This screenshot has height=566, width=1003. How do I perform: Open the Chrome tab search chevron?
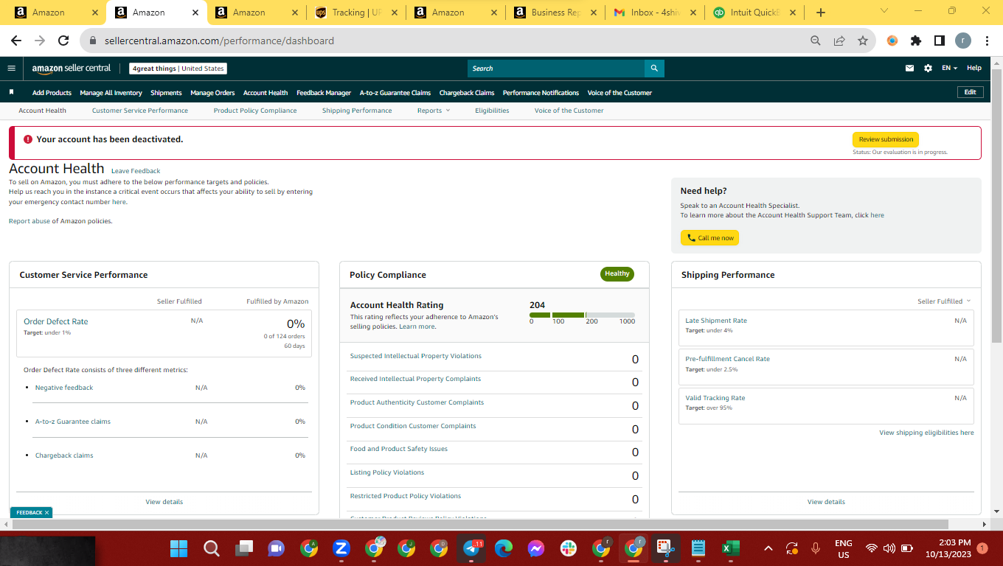pos(884,11)
